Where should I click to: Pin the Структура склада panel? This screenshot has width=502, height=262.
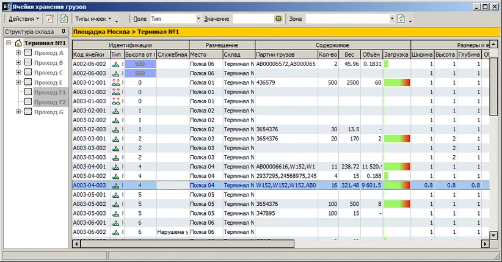64,31
